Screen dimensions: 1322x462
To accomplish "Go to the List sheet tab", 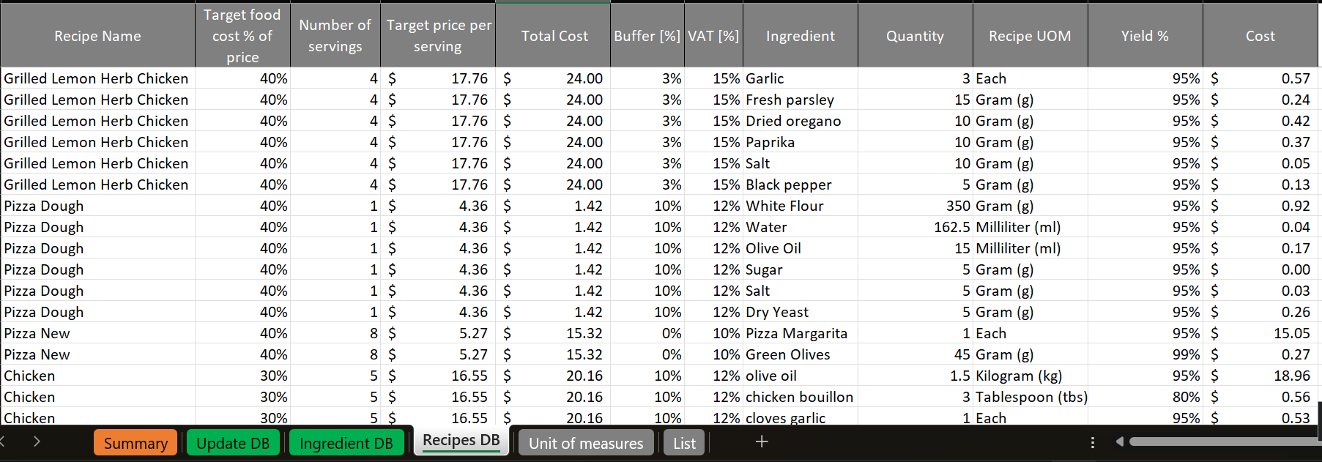I will (x=684, y=443).
